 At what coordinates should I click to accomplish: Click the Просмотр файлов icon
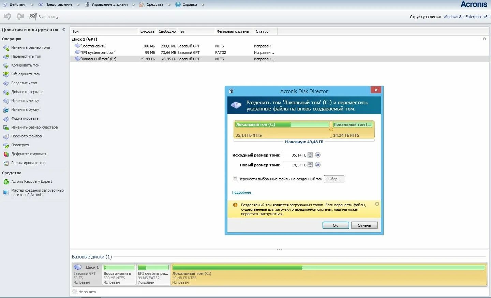pos(6,136)
